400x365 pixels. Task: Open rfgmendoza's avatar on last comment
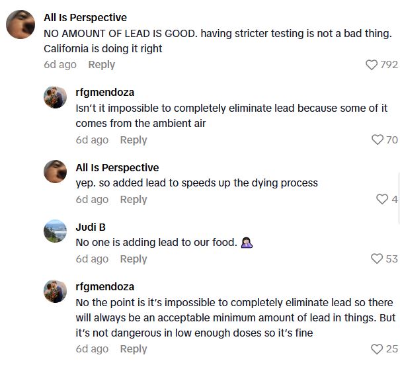click(x=55, y=292)
